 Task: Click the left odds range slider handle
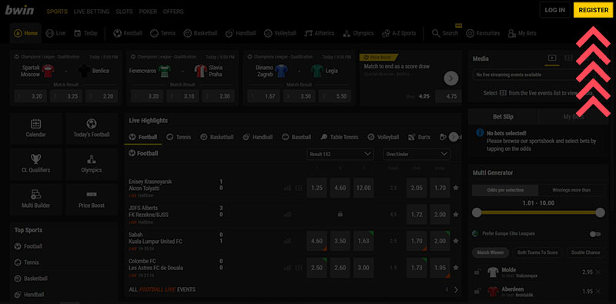coord(477,213)
